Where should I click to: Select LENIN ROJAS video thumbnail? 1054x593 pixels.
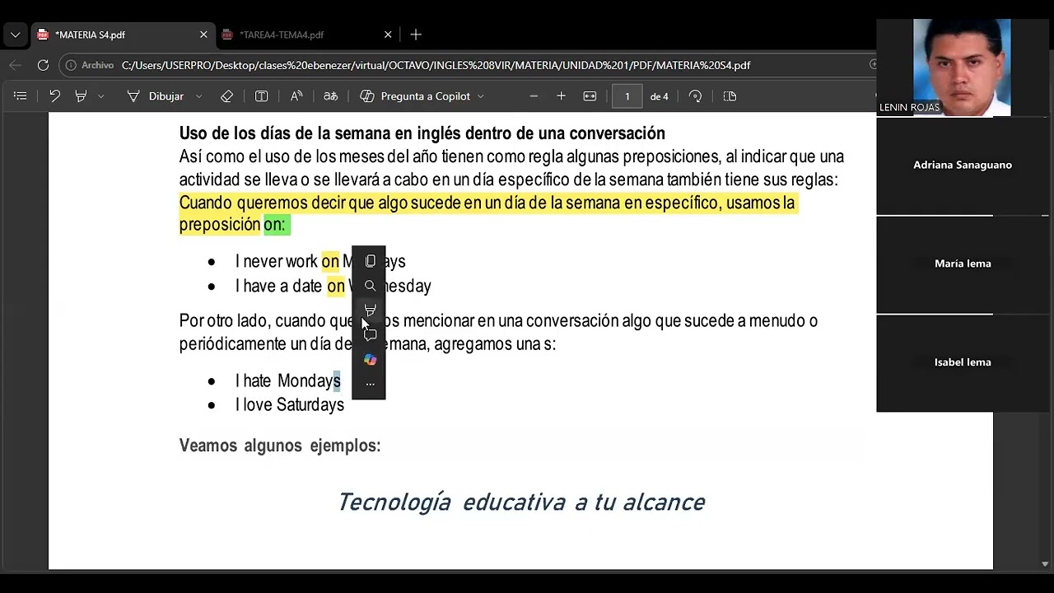962,67
